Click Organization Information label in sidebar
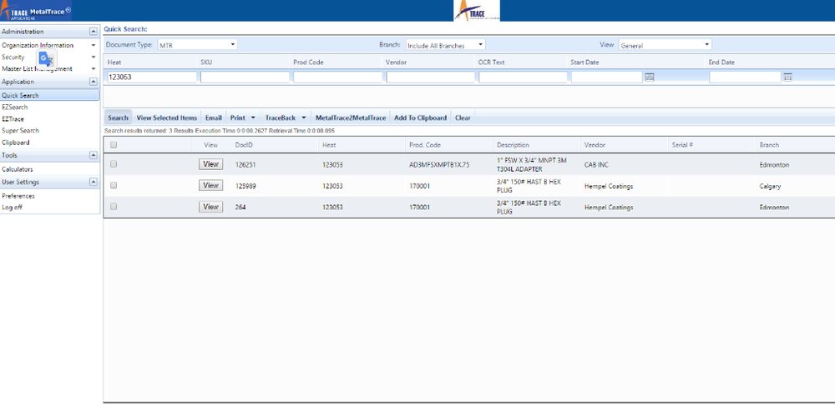Viewport: 835px width, 411px height. (38, 46)
